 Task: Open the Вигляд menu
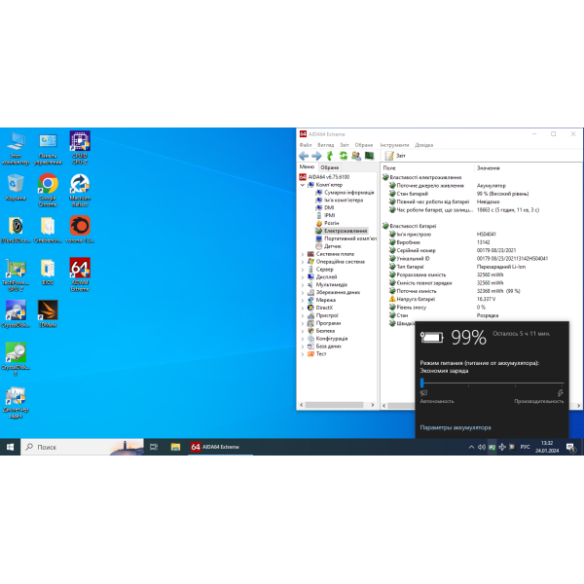pyautogui.click(x=325, y=145)
